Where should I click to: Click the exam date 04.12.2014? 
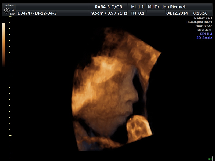click(177, 13)
